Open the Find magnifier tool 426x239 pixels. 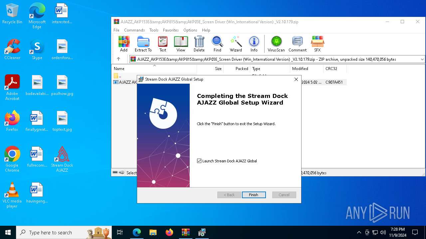click(x=217, y=44)
